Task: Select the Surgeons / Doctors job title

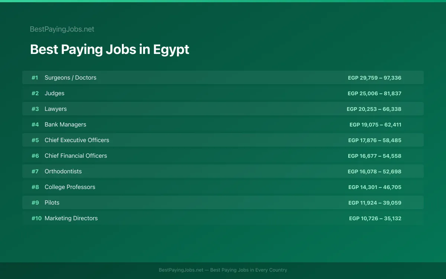Action: pos(71,78)
